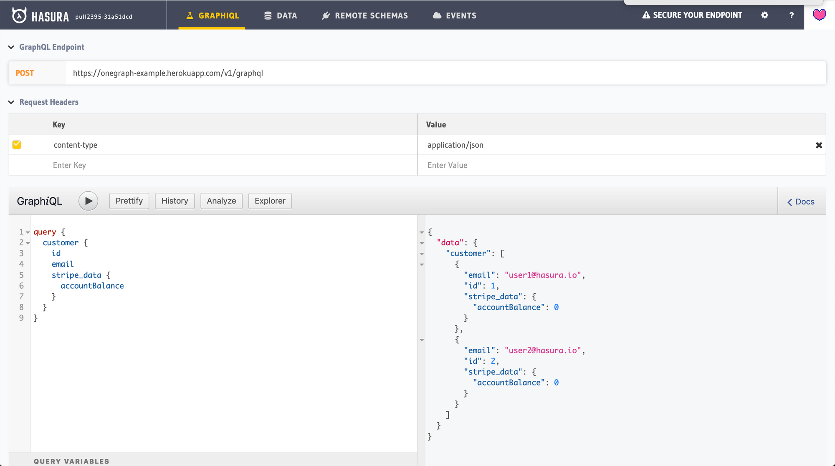
Task: Click accountBalance in the query editor
Action: tap(92, 286)
